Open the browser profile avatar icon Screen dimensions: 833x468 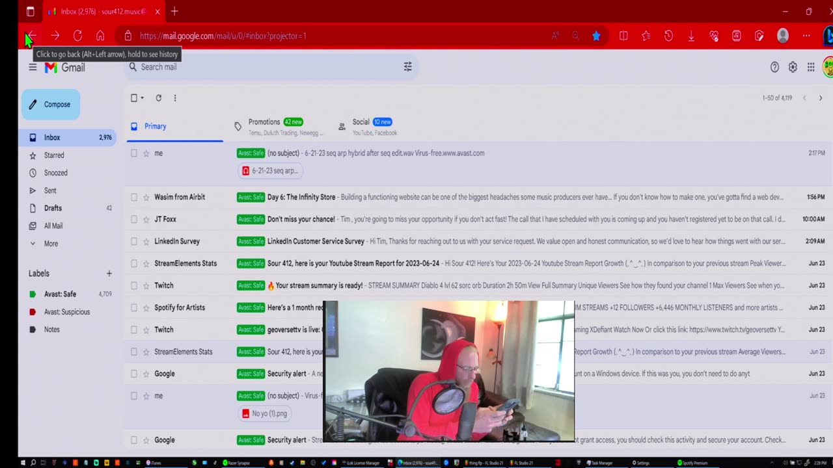783,36
